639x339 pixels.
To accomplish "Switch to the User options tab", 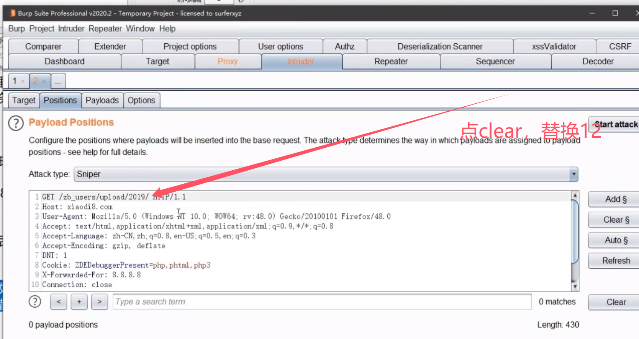I will 280,46.
